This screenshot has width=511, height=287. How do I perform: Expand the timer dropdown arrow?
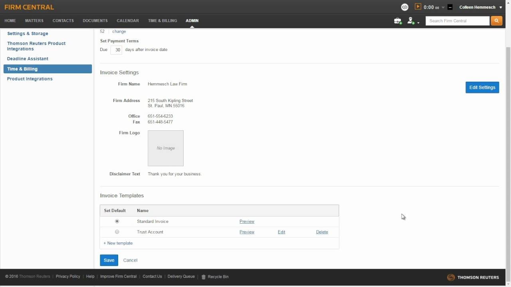(x=443, y=8)
